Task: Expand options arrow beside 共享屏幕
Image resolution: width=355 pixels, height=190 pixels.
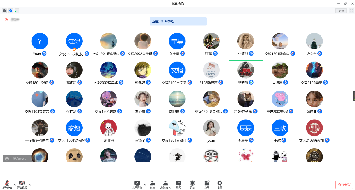Action: point(145,184)
